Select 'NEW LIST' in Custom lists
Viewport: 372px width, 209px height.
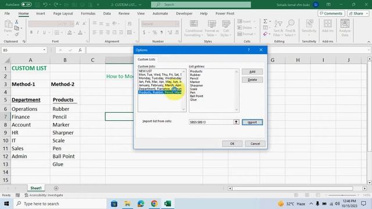click(x=160, y=71)
